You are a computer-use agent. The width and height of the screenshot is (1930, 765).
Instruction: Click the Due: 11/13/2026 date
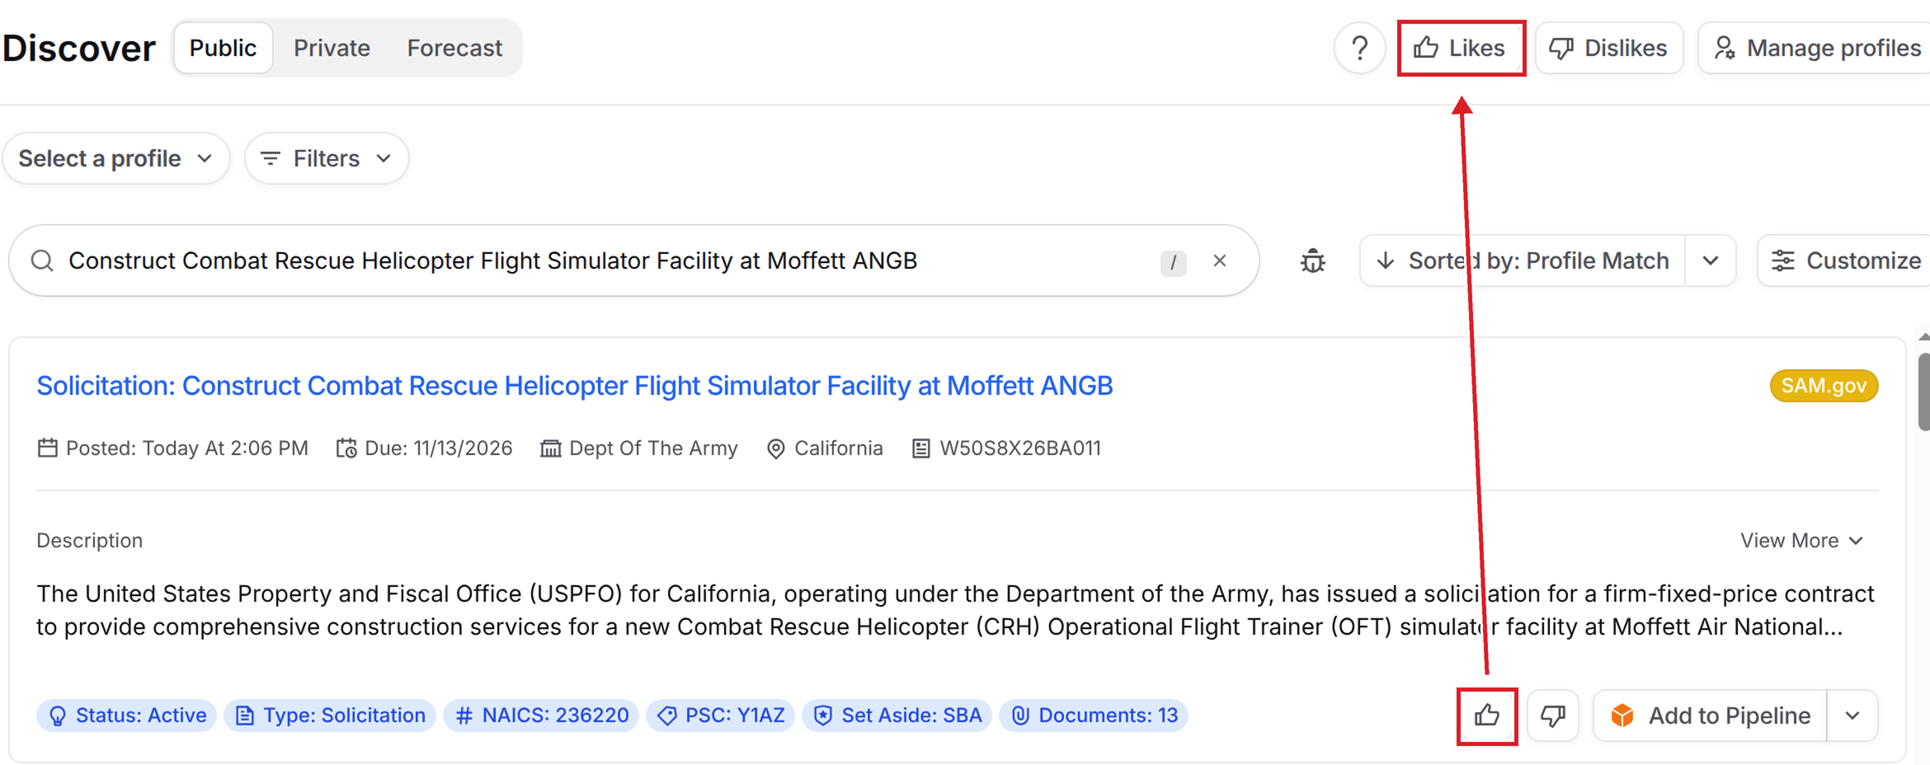425,448
